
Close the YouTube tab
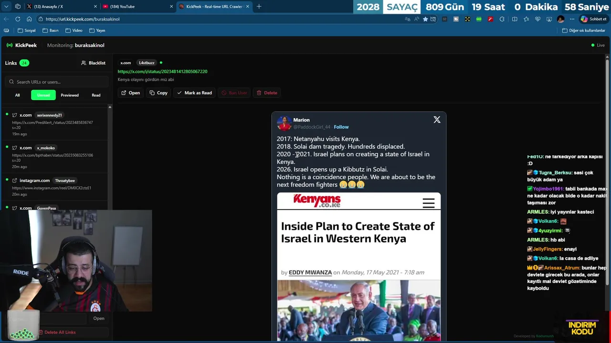coord(171,7)
